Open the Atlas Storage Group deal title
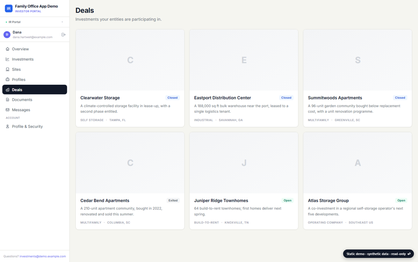418x262 pixels. pyautogui.click(x=328, y=200)
